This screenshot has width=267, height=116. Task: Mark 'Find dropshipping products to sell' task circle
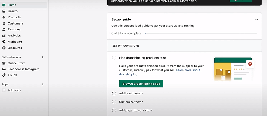pos(114,58)
